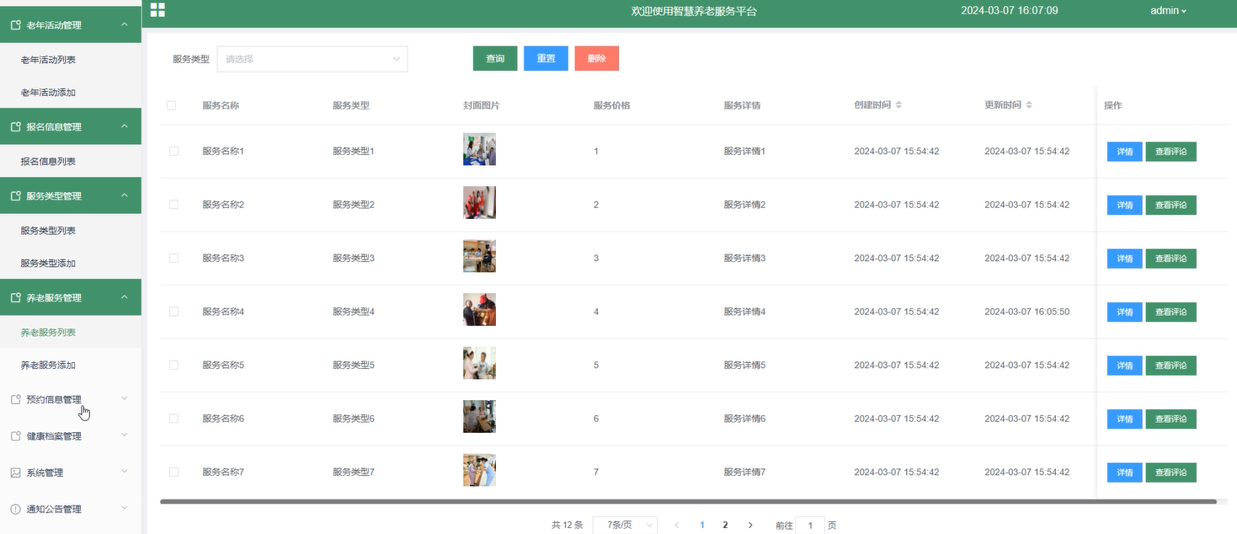The image size is (1237, 534).
Task: Check the row for 服务名称6
Action: [x=174, y=419]
